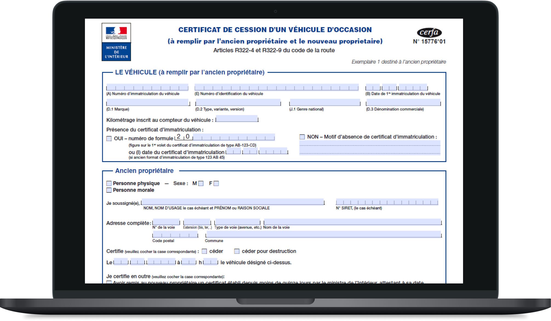
Task: Check the Sexe F box
Action: [x=216, y=183]
